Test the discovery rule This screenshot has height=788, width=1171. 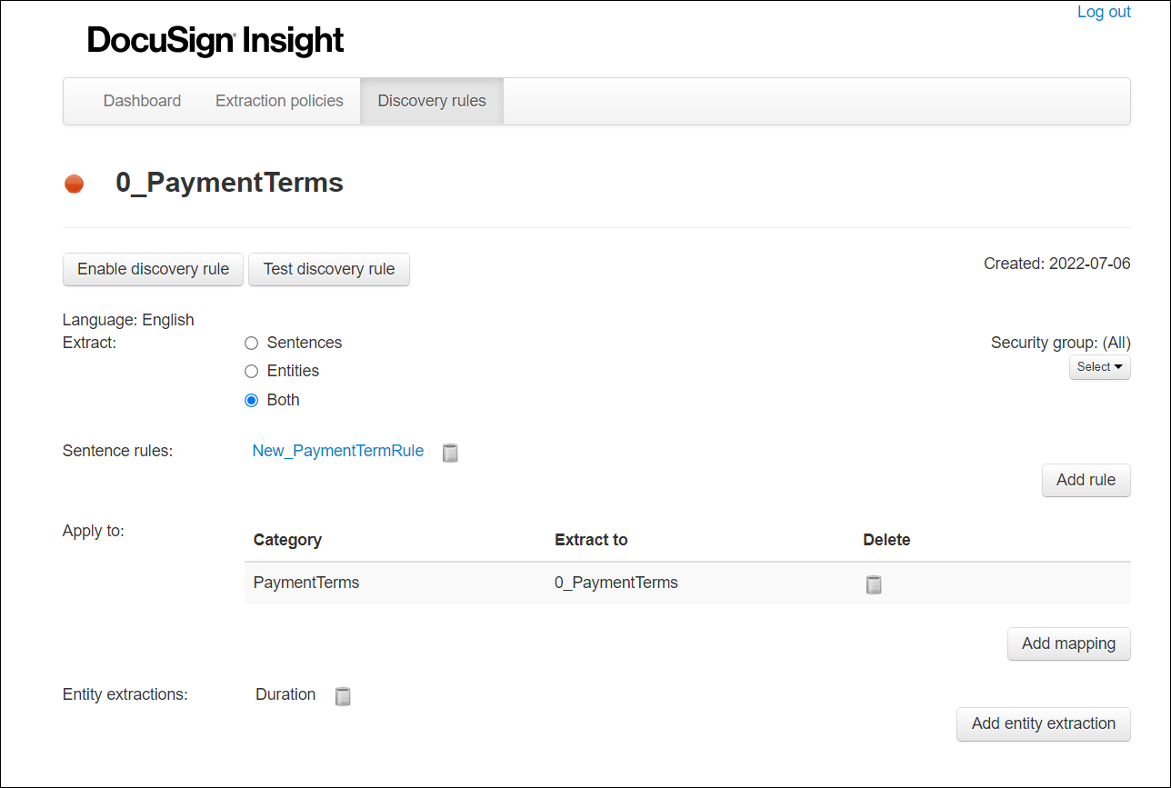pyautogui.click(x=329, y=269)
